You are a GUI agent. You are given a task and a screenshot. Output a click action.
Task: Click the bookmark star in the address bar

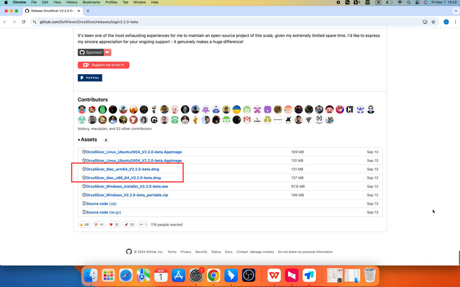(433, 22)
